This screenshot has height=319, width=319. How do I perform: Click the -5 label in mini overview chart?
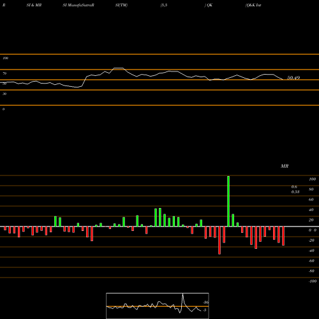pyautogui.click(x=205, y=310)
